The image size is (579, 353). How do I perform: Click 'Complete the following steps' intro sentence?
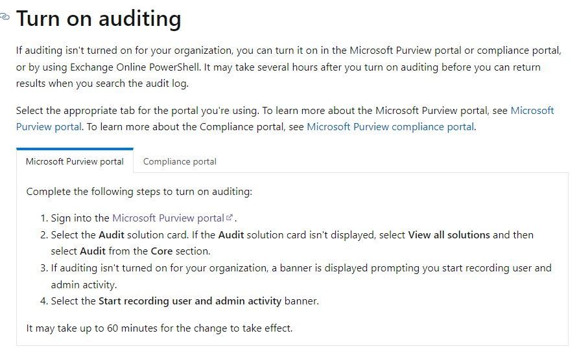[139, 192]
